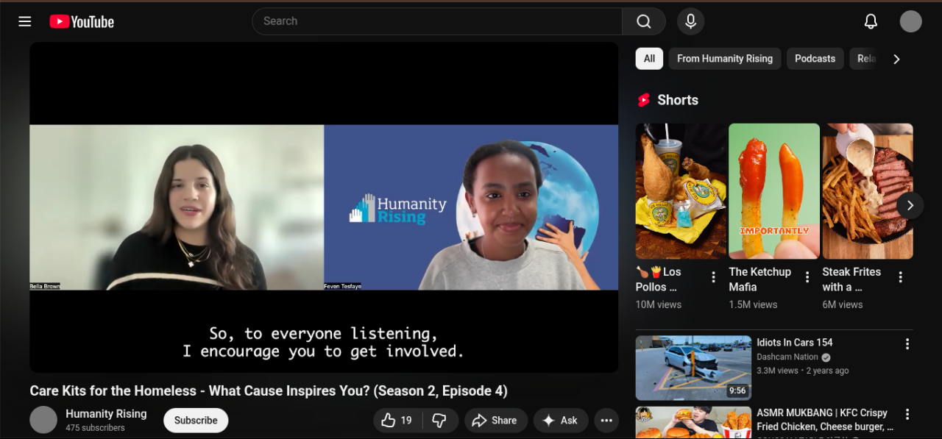Share the video
The image size is (942, 439).
tap(495, 421)
